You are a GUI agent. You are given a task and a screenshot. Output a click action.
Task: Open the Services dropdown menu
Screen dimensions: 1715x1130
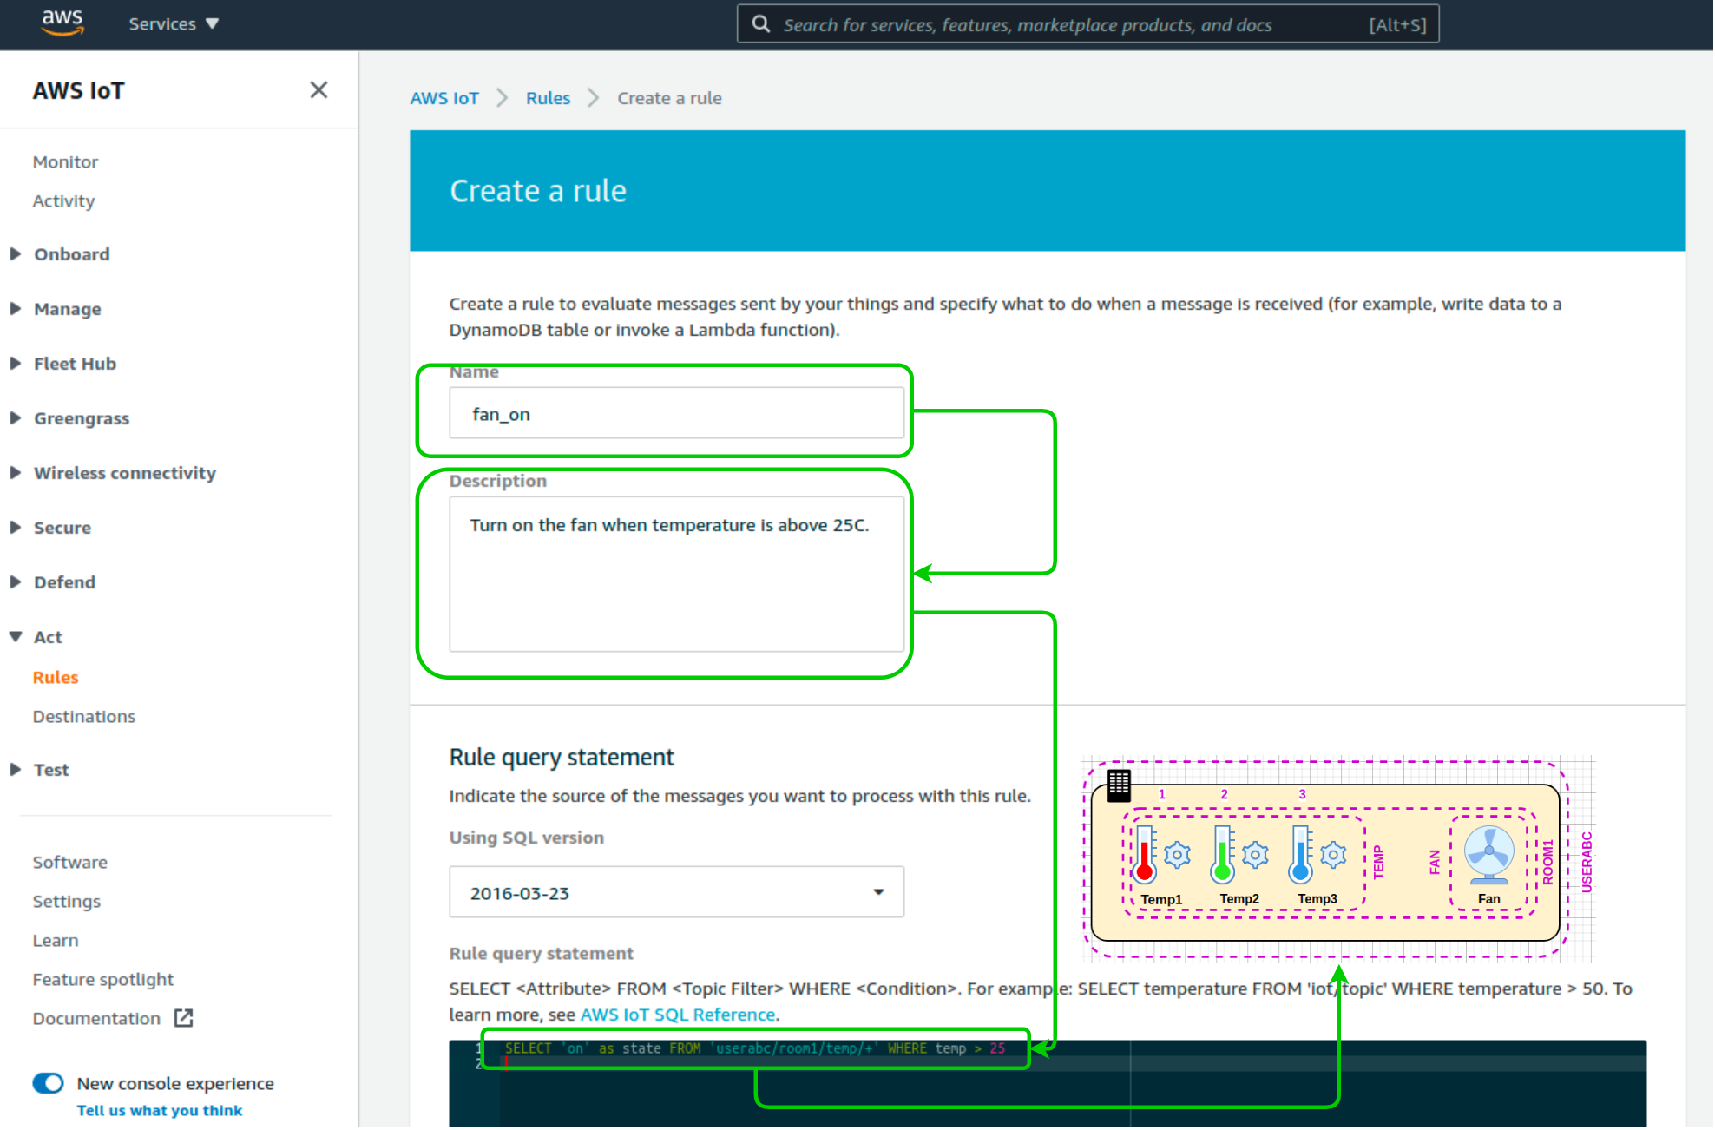tap(174, 24)
